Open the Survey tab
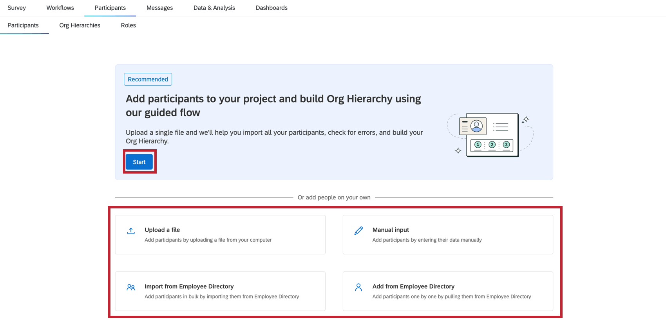Screen dimensions: 666x333 pos(17,8)
